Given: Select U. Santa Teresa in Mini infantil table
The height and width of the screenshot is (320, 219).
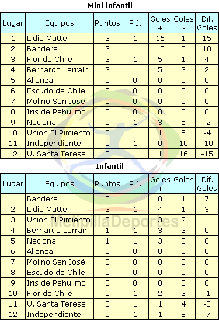Looking at the screenshot, I should tap(56, 154).
